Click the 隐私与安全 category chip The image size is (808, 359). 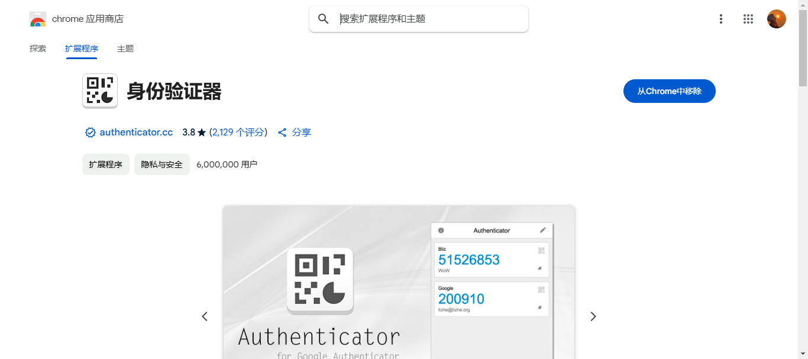click(162, 164)
